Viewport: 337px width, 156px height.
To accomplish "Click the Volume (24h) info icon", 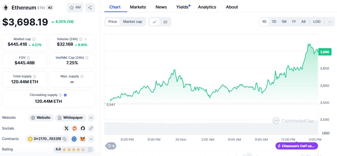I will tap(80, 39).
